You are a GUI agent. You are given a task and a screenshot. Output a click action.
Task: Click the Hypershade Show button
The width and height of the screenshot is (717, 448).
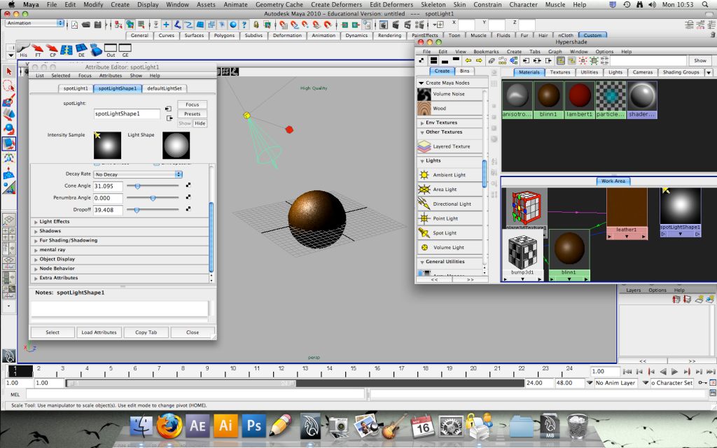coord(700,60)
